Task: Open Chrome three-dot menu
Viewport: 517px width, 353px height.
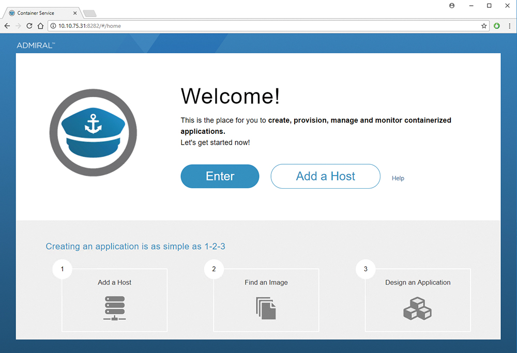Action: pyautogui.click(x=509, y=26)
